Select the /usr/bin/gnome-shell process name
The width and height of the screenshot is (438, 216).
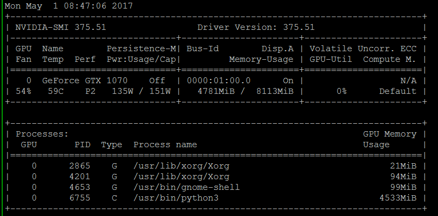(187, 187)
